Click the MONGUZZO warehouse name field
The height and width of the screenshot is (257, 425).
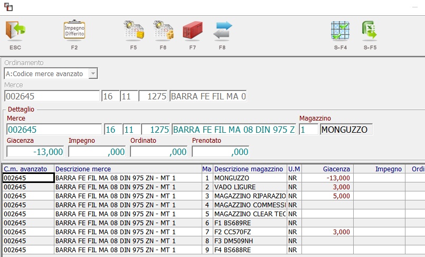346,130
